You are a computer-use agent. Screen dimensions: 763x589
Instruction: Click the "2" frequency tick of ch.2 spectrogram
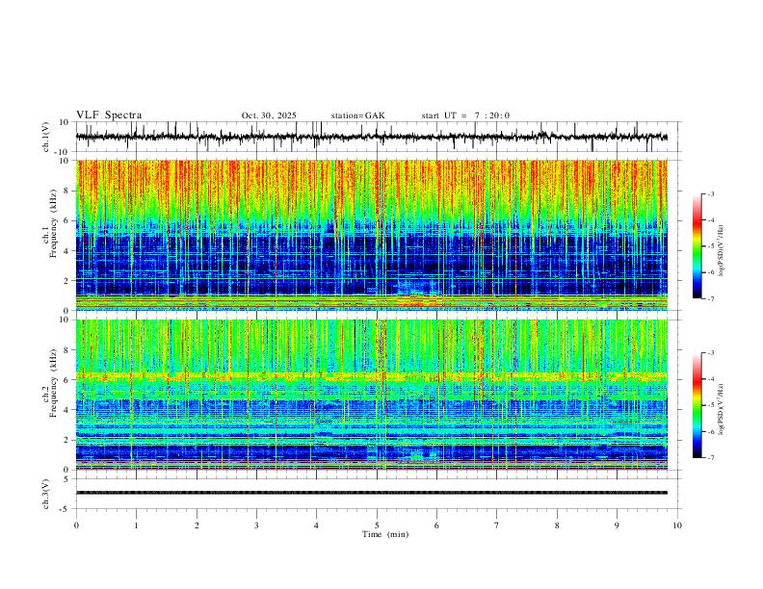[66, 440]
